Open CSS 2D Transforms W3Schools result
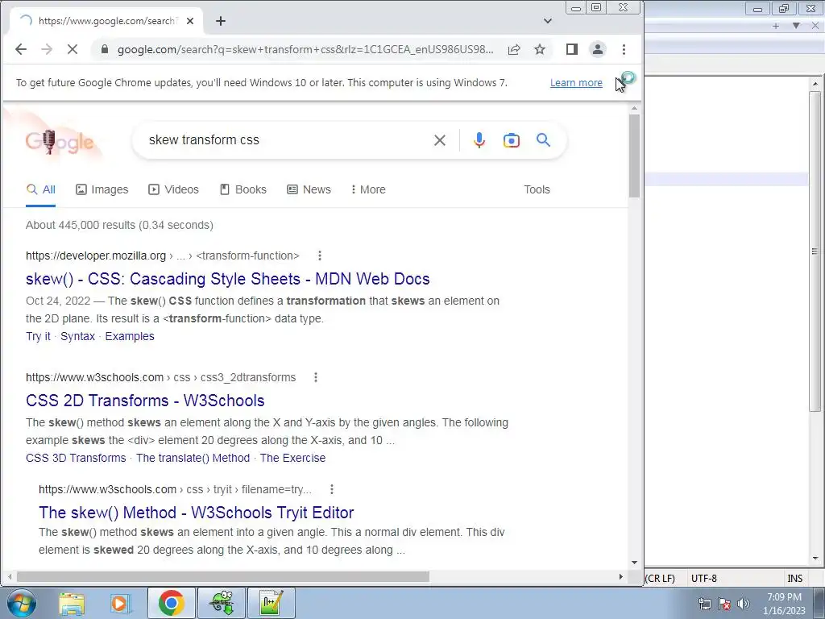The height and width of the screenshot is (619, 825). pos(145,401)
